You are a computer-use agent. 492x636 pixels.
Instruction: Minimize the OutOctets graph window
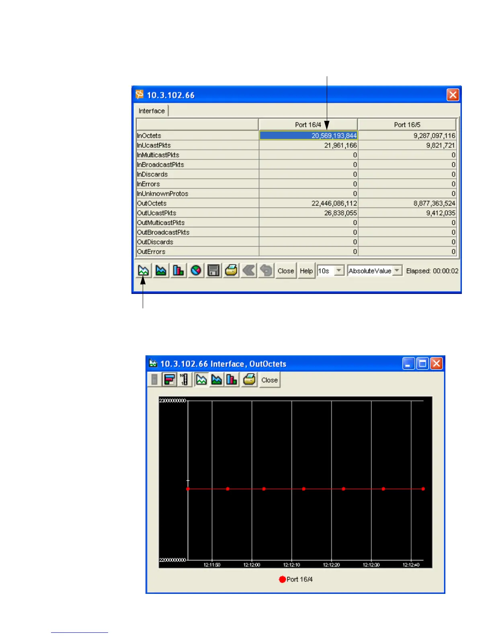408,364
